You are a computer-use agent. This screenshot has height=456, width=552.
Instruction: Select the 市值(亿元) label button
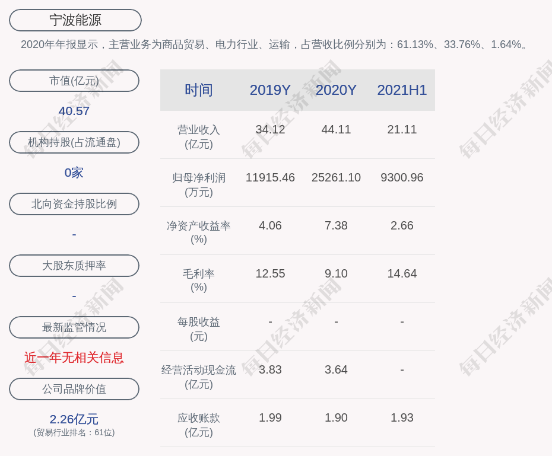tap(74, 81)
